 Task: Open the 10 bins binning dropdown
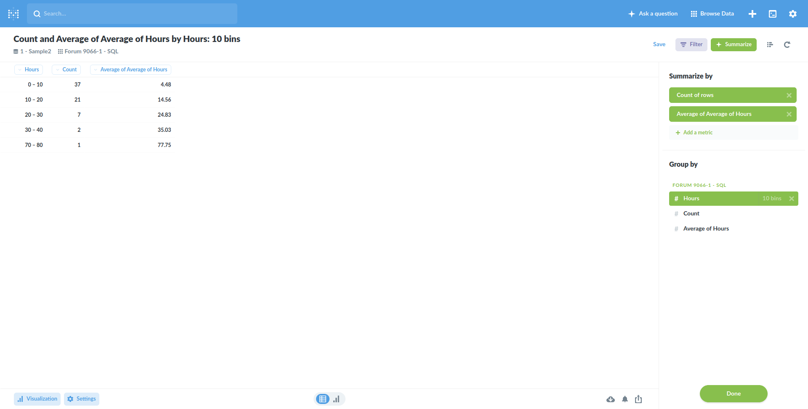772,199
